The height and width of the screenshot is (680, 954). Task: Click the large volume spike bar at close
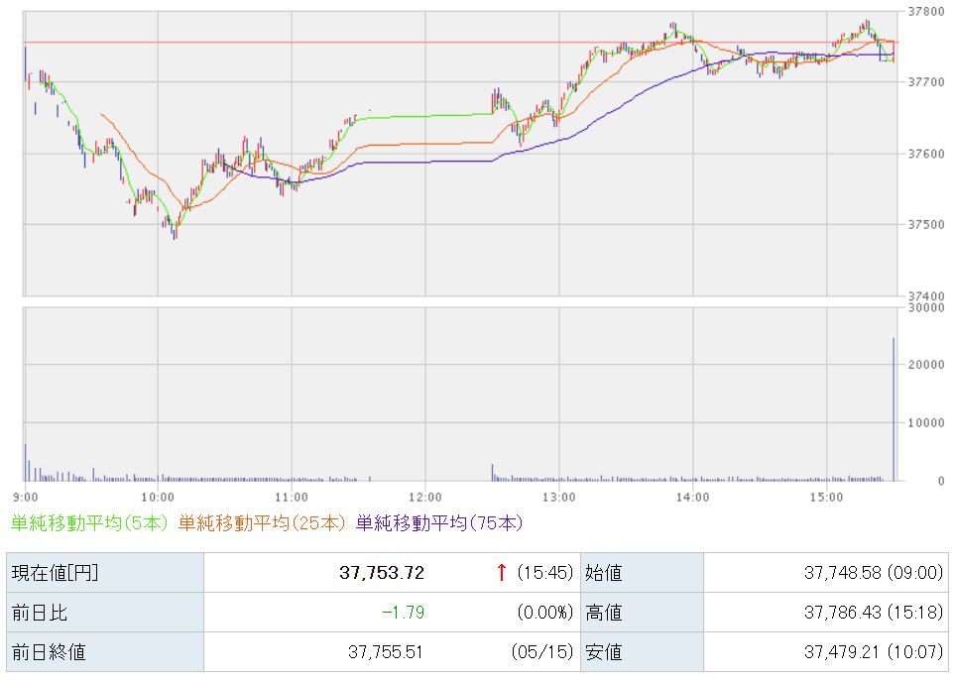point(894,408)
